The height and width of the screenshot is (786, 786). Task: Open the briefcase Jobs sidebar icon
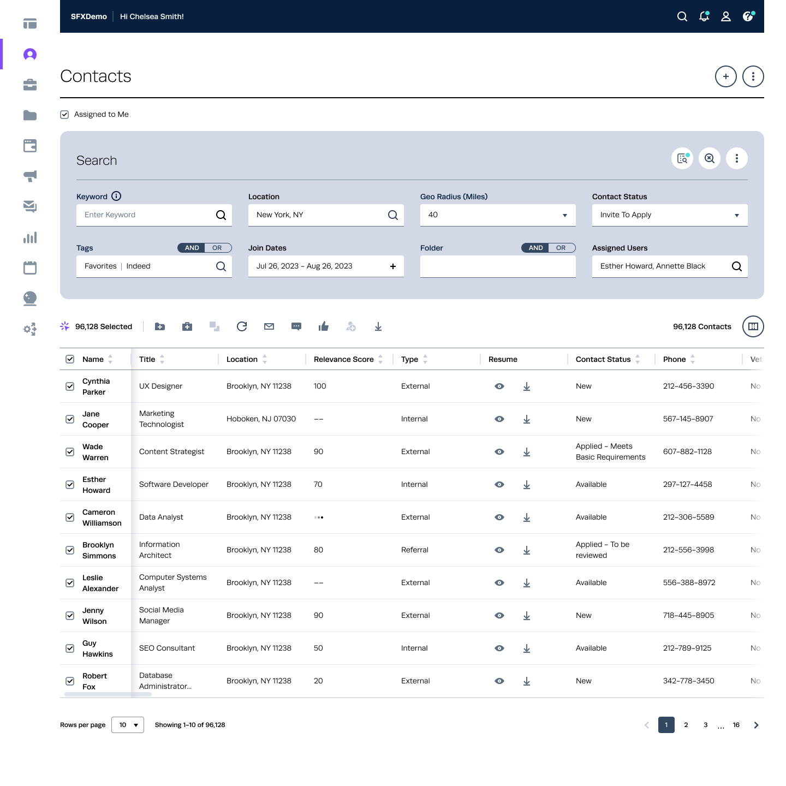(x=30, y=85)
